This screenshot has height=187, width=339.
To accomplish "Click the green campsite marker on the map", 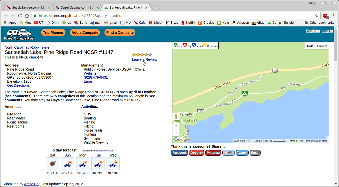I will [x=244, y=93].
